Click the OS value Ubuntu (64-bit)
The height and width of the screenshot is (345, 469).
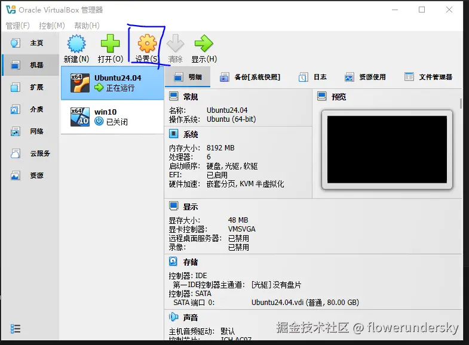[x=231, y=119]
